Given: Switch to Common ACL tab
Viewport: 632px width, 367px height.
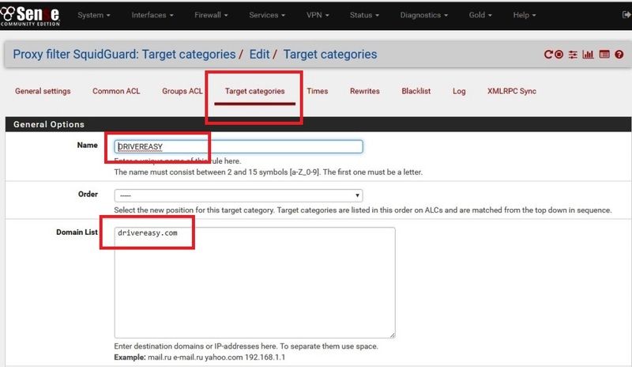Looking at the screenshot, I should coord(116,91).
